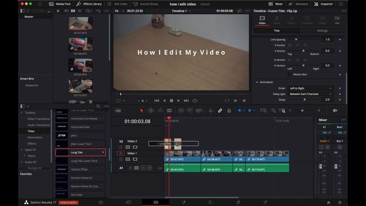
Task: Toggle solo on track A1
Action: click(x=143, y=168)
